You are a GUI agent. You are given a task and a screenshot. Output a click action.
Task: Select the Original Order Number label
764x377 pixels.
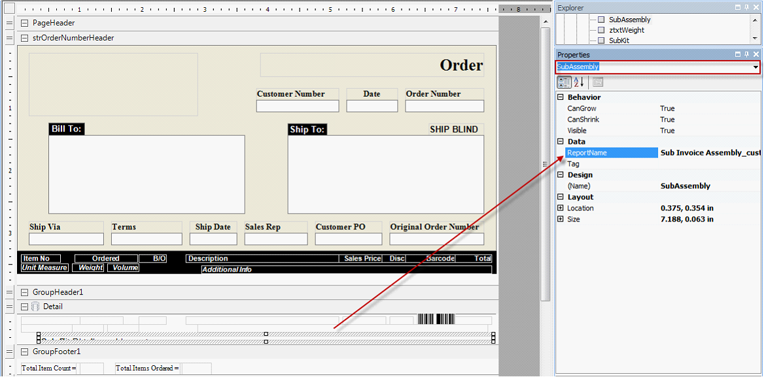[436, 227]
